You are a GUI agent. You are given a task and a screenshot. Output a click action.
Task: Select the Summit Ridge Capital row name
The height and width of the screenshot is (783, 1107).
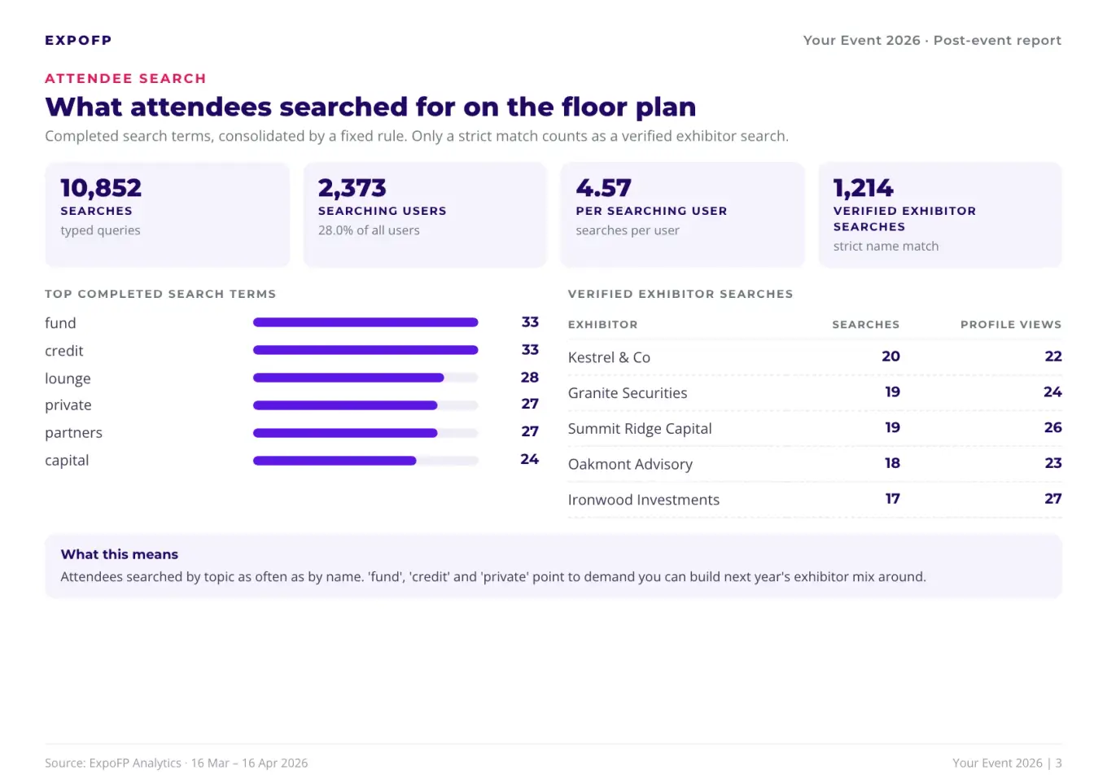click(x=640, y=429)
